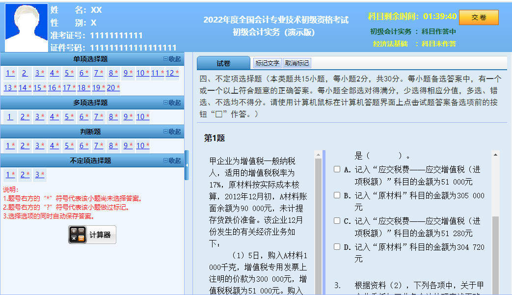Check answer option C checkbox
The image size is (512, 295).
(337, 221)
